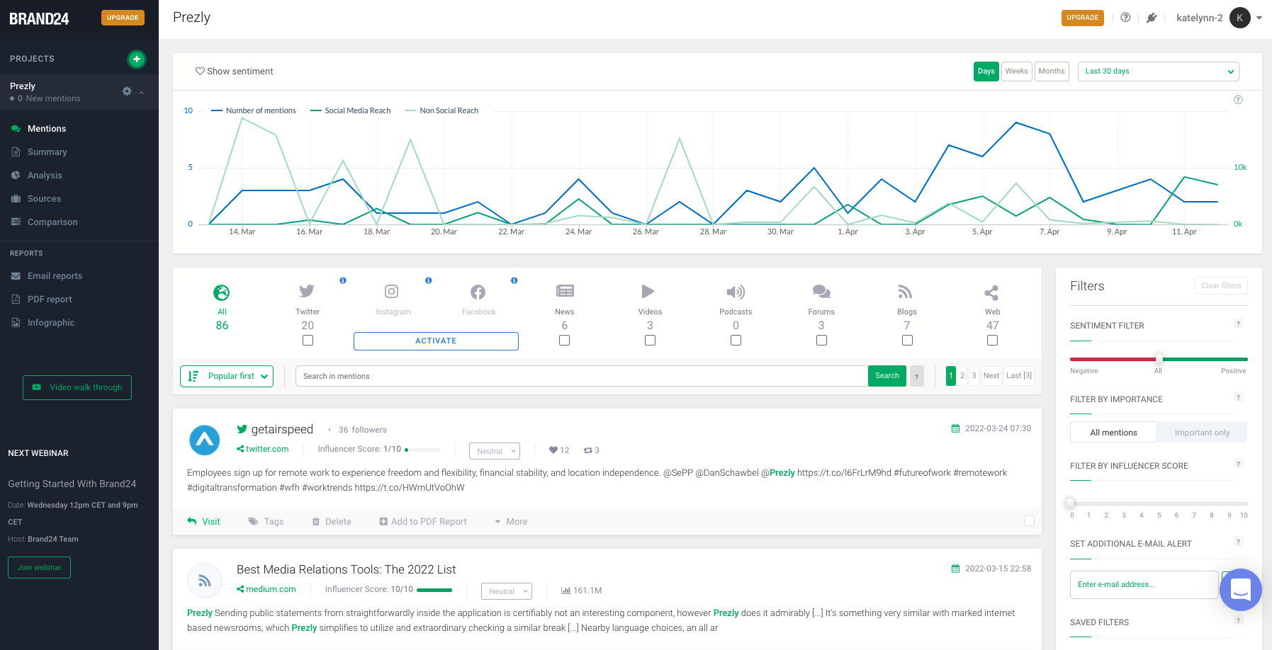The width and height of the screenshot is (1272, 650).
Task: Go to page 2 of mentions
Action: point(962,376)
